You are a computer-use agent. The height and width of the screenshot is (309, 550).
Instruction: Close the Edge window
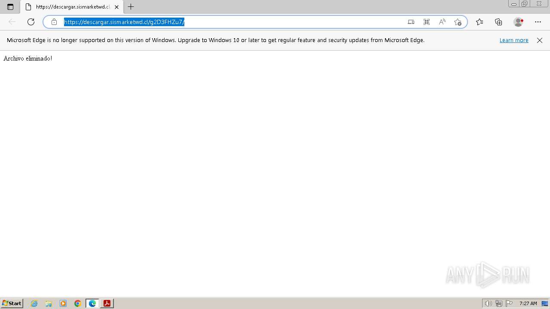[x=539, y=4]
